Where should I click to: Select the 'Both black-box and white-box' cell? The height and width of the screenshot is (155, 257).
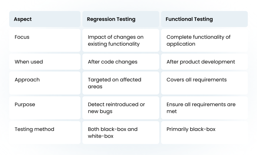point(121,133)
